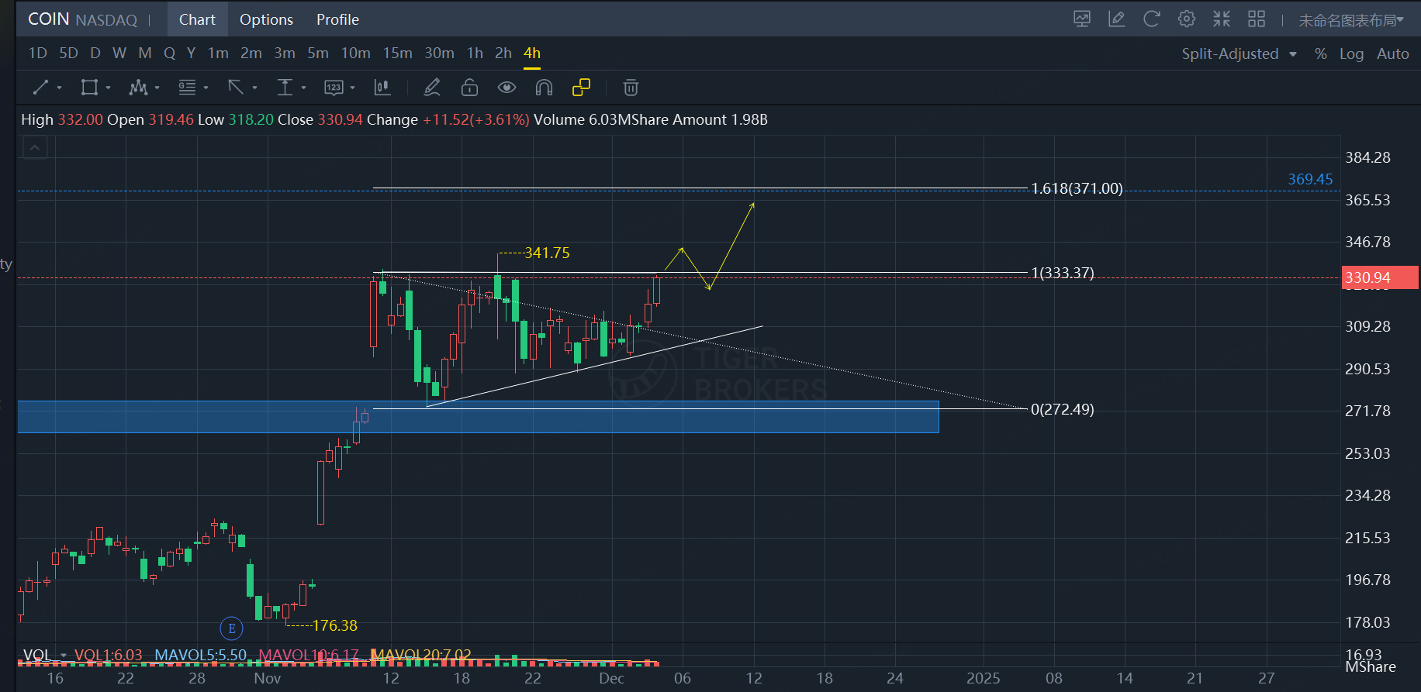Toggle the lock drawings padlock icon
Screen dimensions: 1421x692
[469, 88]
